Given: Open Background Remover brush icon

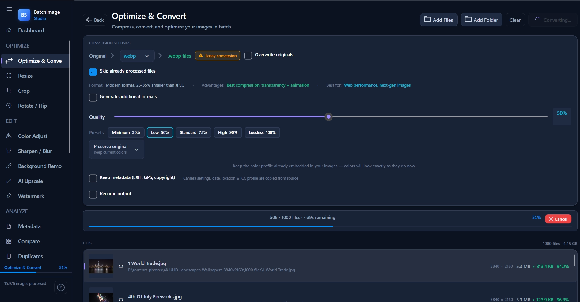Looking at the screenshot, I should coord(9,166).
